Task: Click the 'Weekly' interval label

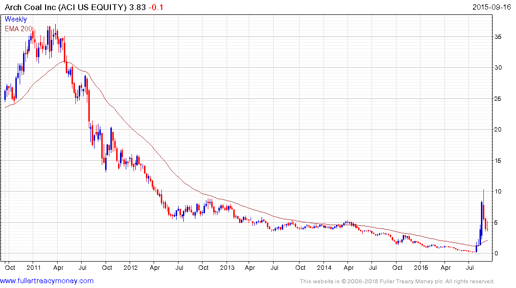Action: coord(16,19)
